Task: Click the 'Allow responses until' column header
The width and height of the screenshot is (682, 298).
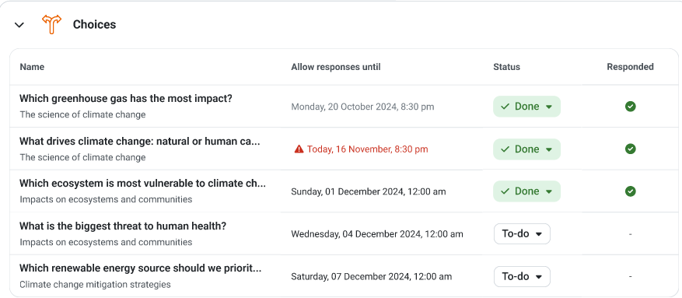Action: pyautogui.click(x=336, y=67)
